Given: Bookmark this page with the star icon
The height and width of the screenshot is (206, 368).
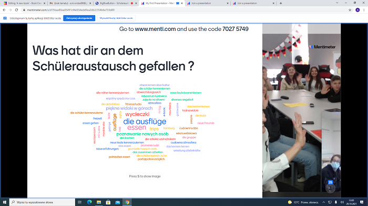Looking at the screenshot, I should pos(350,10).
